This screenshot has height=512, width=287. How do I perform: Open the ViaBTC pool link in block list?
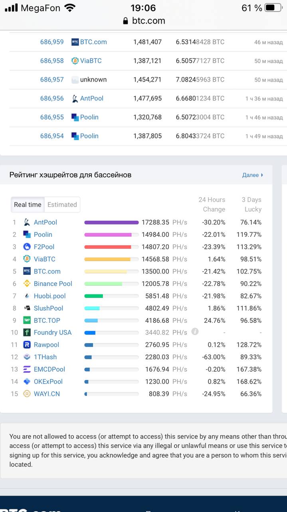click(x=91, y=61)
